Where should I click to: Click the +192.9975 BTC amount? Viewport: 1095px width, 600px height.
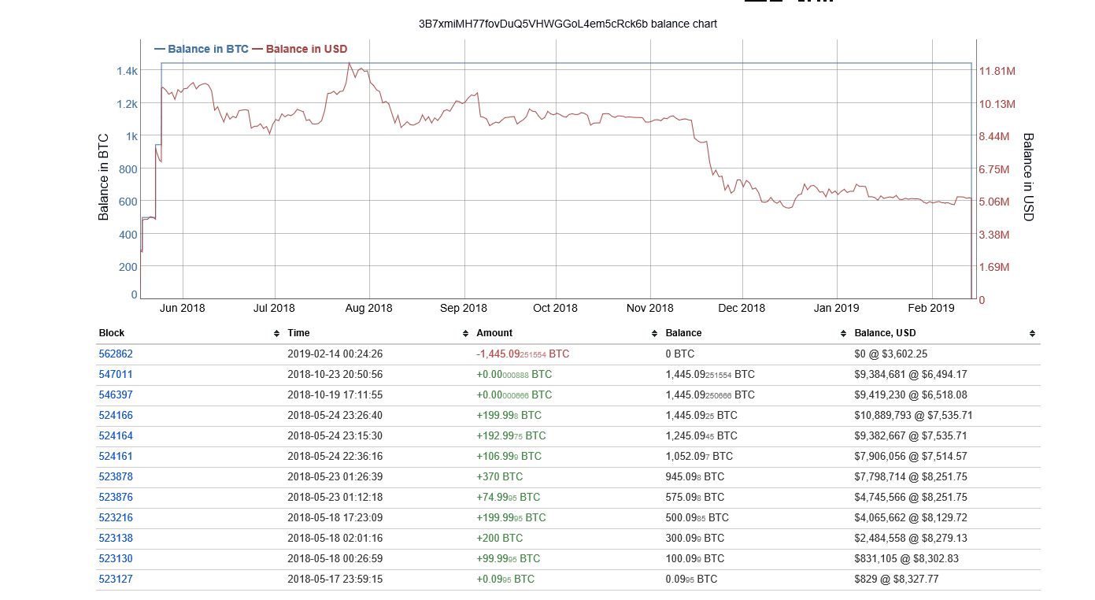click(x=512, y=436)
